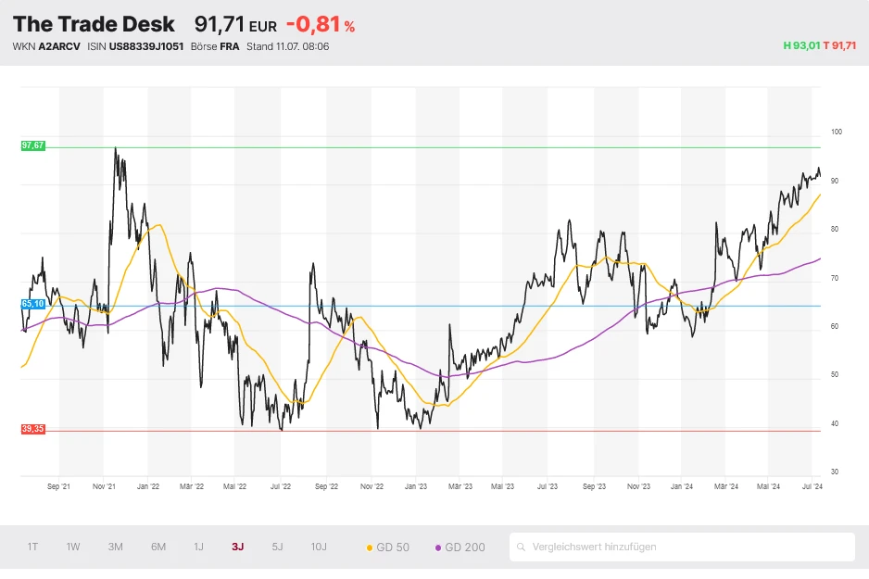This screenshot has height=579, width=869.
Task: Choose the 6M time range
Action: click(x=158, y=548)
